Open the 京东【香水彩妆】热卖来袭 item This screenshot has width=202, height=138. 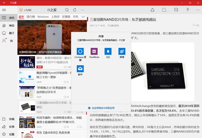click(52, 134)
